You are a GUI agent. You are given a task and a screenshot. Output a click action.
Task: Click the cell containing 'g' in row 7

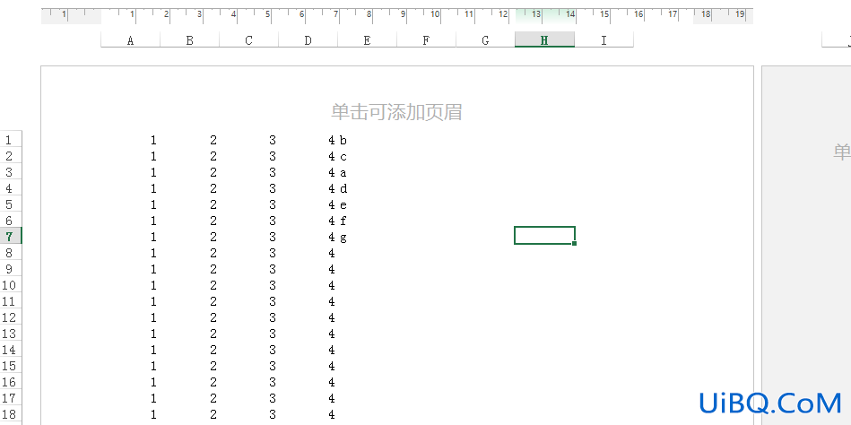(367, 238)
